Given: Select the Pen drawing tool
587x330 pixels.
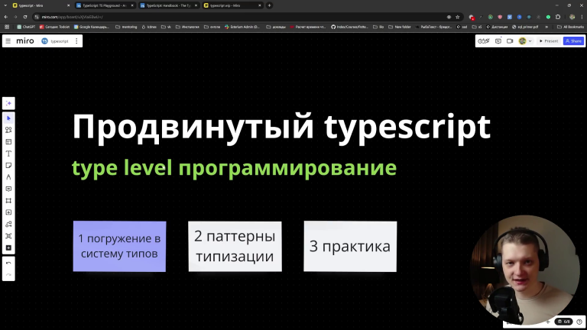Looking at the screenshot, I should point(8,177).
